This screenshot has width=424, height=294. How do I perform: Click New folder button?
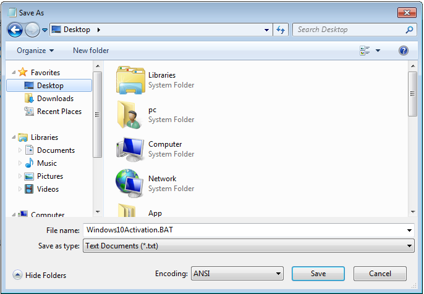tap(91, 51)
